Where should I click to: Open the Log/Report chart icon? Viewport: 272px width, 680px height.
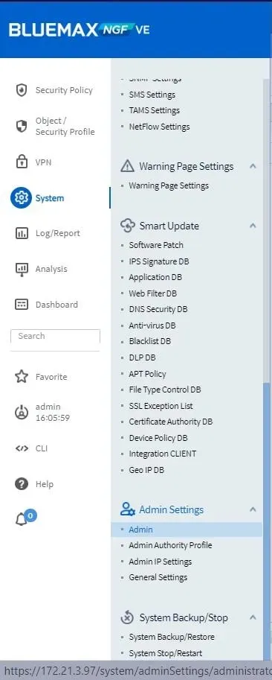(x=22, y=233)
